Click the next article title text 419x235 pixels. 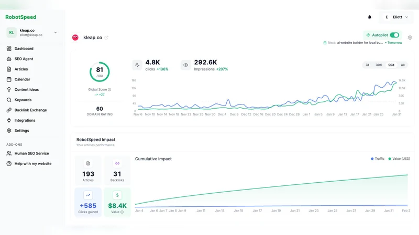pos(360,43)
